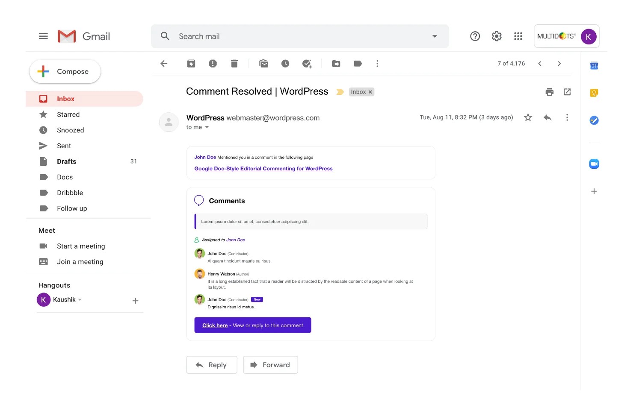Remove the Inbox label chip
The height and width of the screenshot is (410, 633).
[370, 92]
